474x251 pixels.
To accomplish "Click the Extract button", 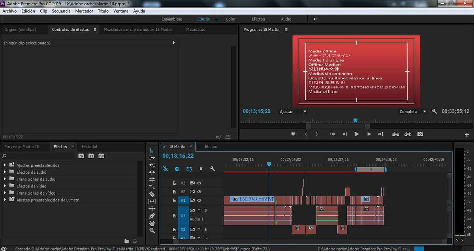I will click(x=408, y=134).
